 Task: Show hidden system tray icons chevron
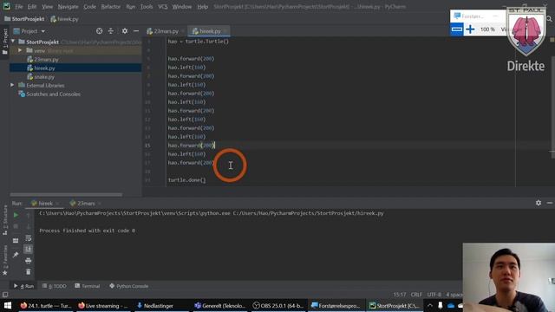pos(430,306)
